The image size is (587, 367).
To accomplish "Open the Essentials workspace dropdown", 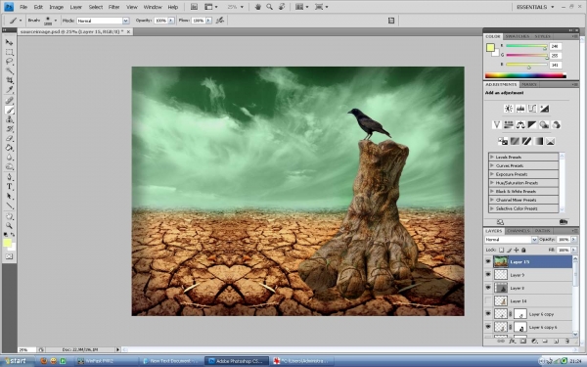I will (535, 7).
